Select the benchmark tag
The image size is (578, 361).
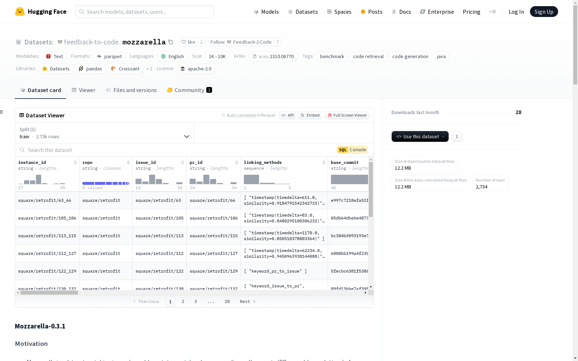click(332, 56)
